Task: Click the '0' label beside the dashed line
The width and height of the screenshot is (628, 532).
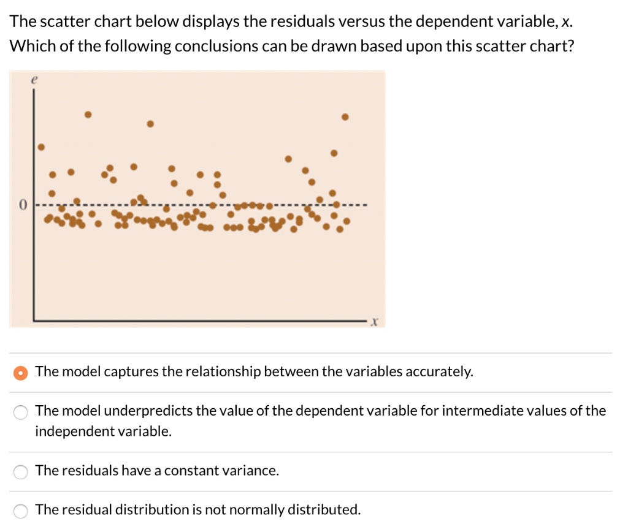Action: tap(23, 204)
